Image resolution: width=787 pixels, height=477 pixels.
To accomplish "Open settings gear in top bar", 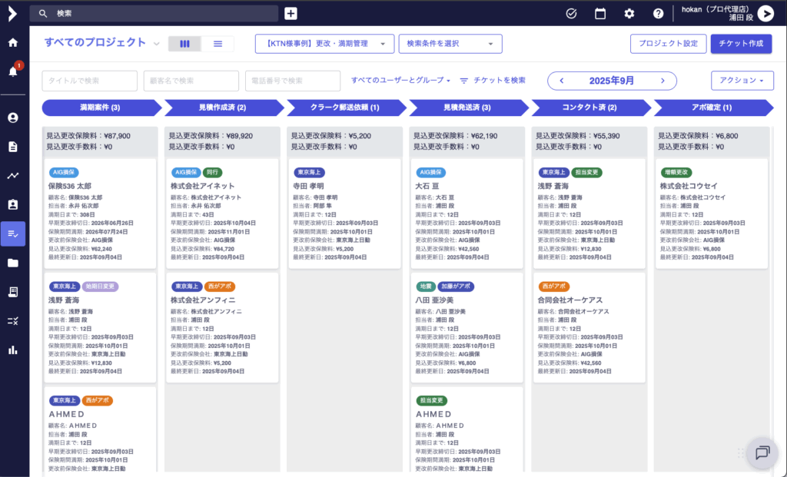I will (629, 13).
